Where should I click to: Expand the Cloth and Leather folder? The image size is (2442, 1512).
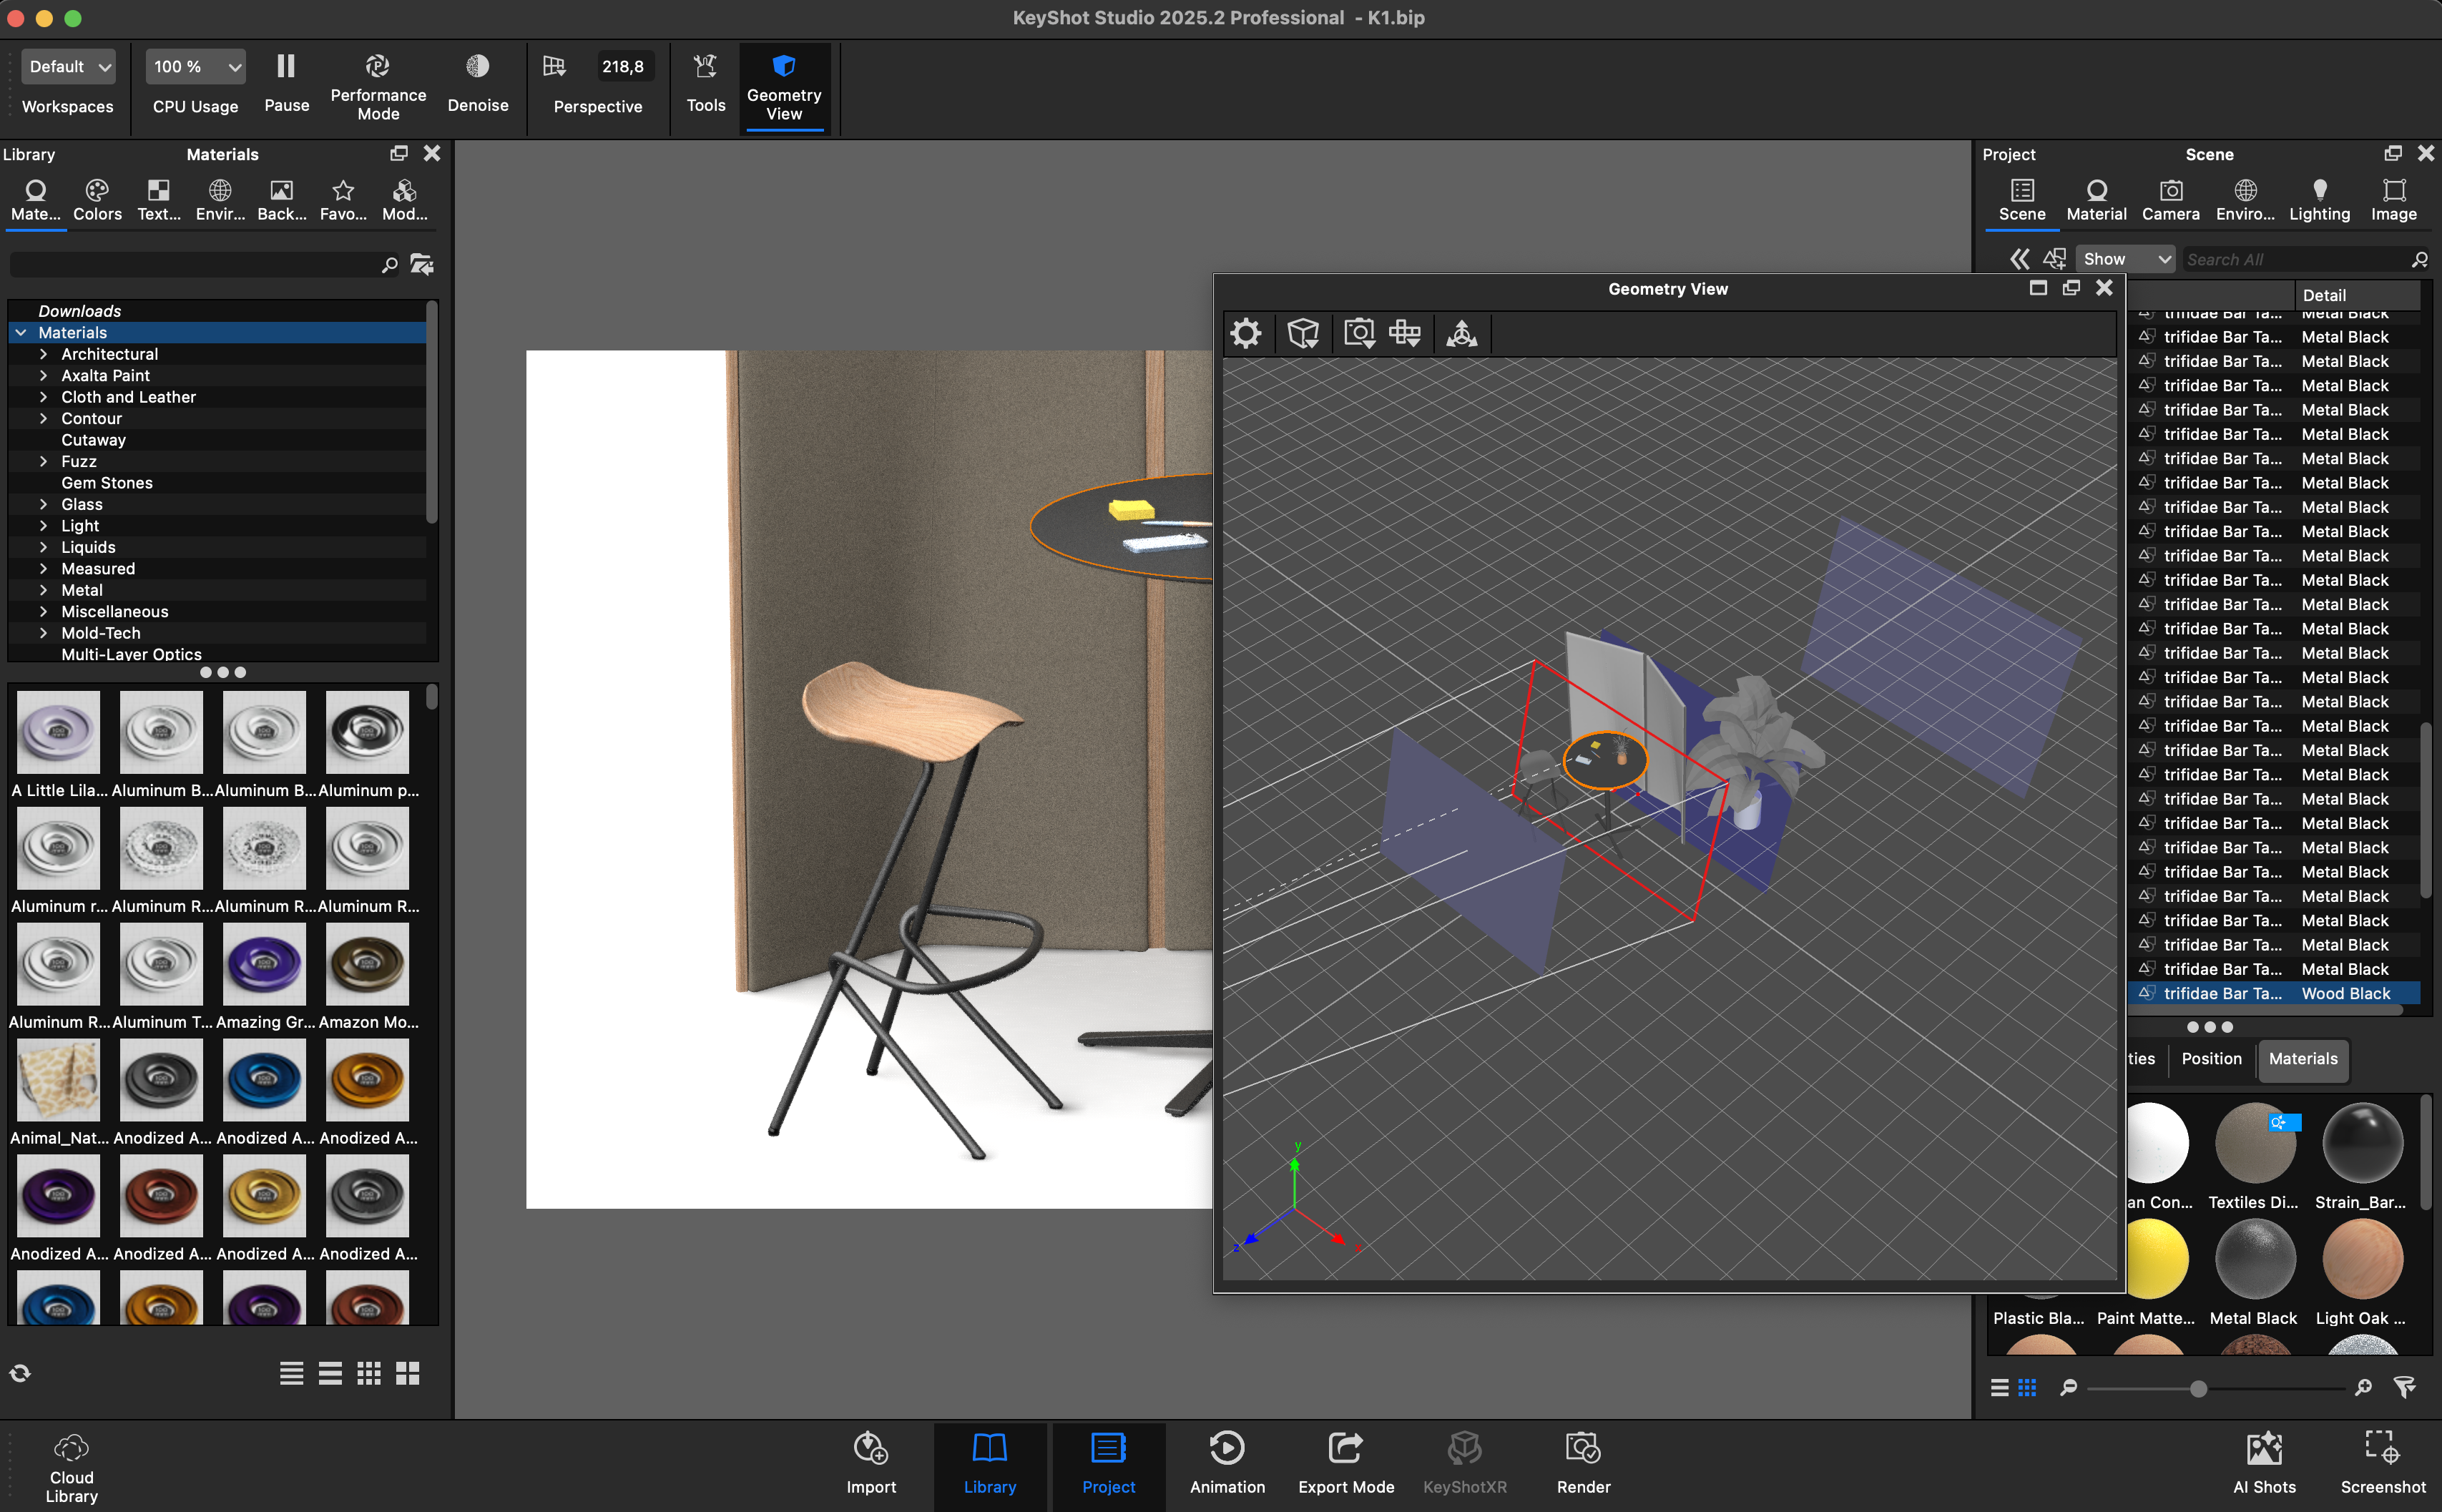43,397
